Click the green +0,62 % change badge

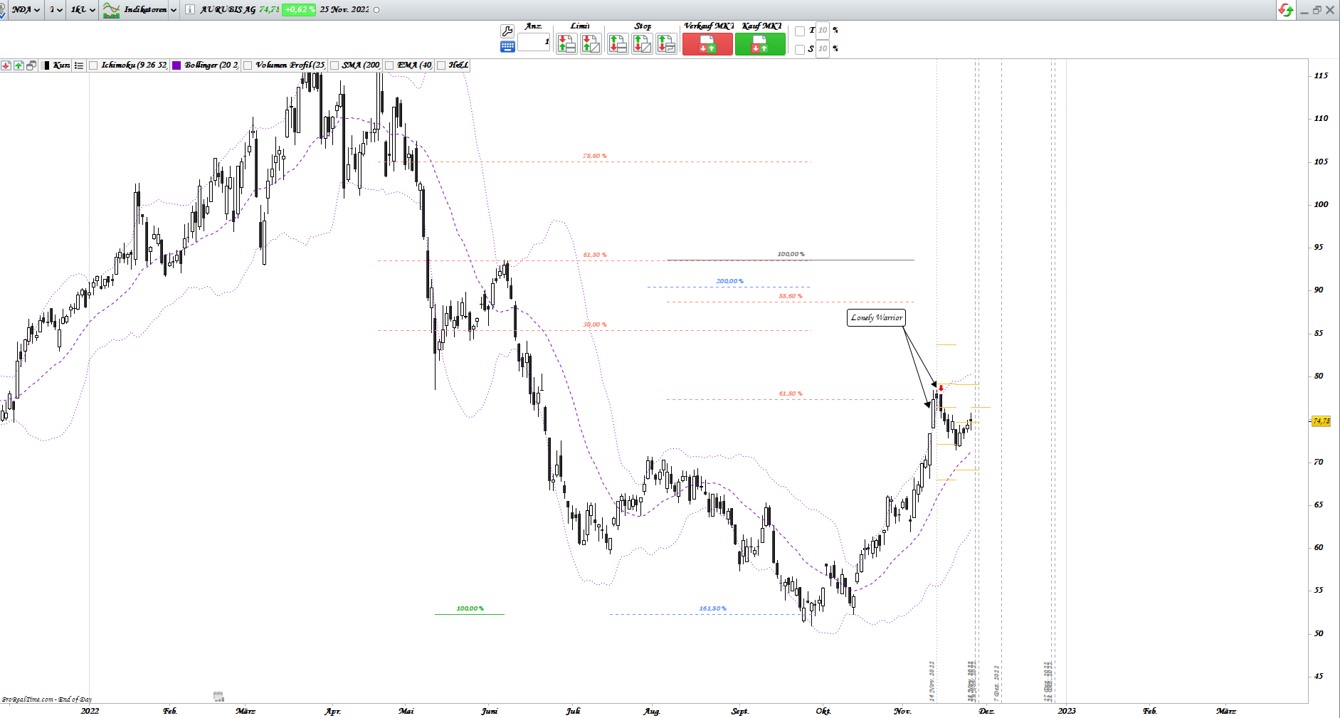tap(299, 10)
